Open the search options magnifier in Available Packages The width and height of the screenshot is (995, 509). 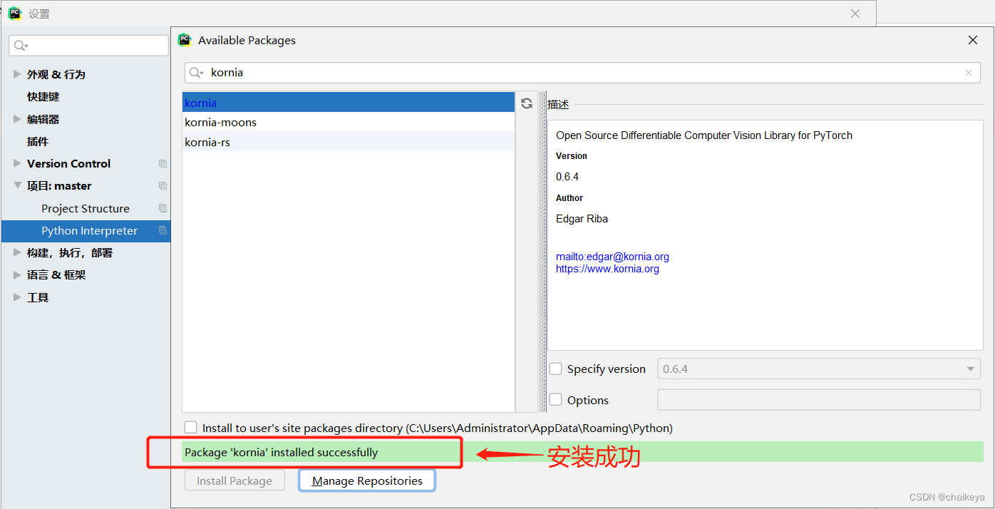point(197,73)
